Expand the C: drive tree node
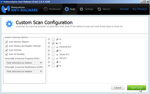The width and height of the screenshot is (150, 94). pyautogui.click(x=49, y=43)
